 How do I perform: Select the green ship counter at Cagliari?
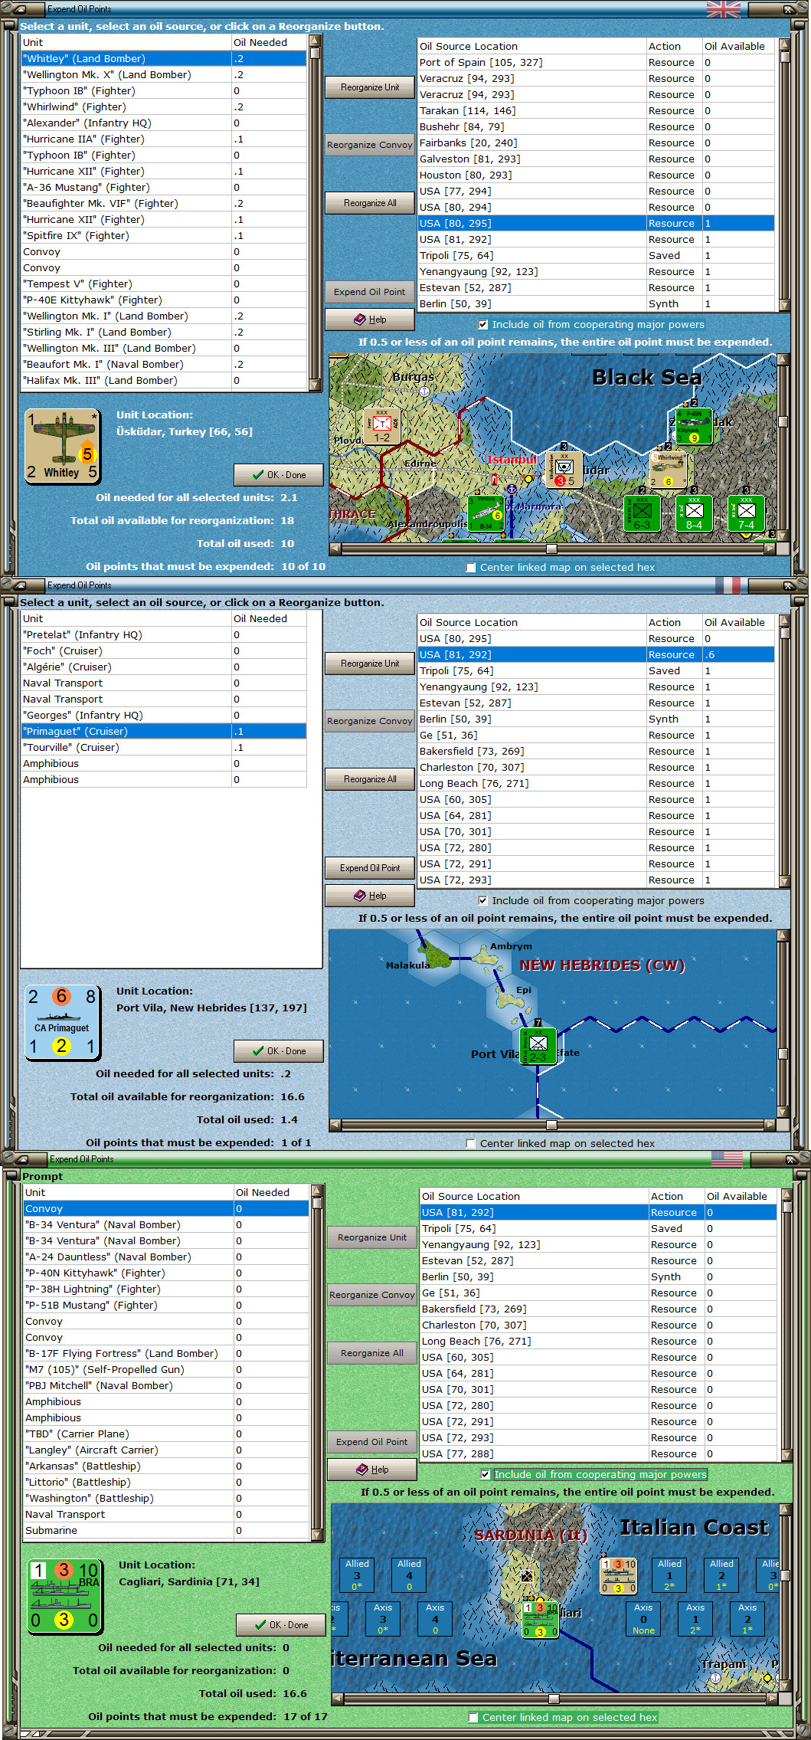coord(541,1620)
